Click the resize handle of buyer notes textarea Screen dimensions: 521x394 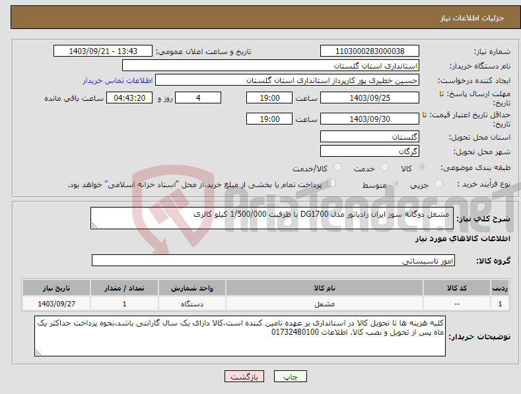click(38, 352)
